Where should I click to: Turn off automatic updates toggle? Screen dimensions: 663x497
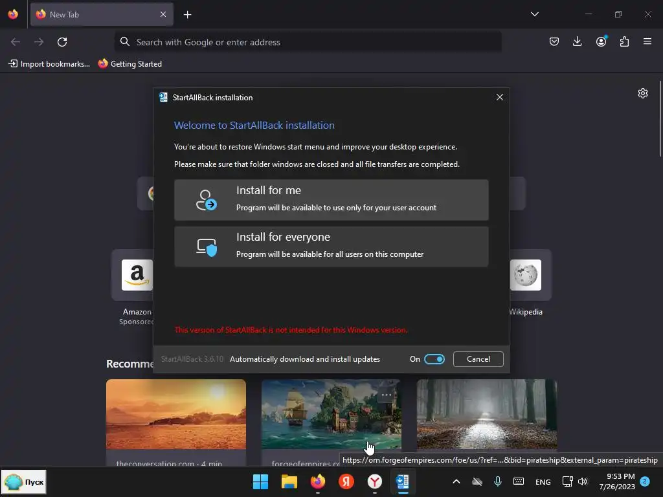(434, 359)
